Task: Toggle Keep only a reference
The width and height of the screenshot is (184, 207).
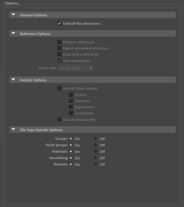Action: (59, 54)
